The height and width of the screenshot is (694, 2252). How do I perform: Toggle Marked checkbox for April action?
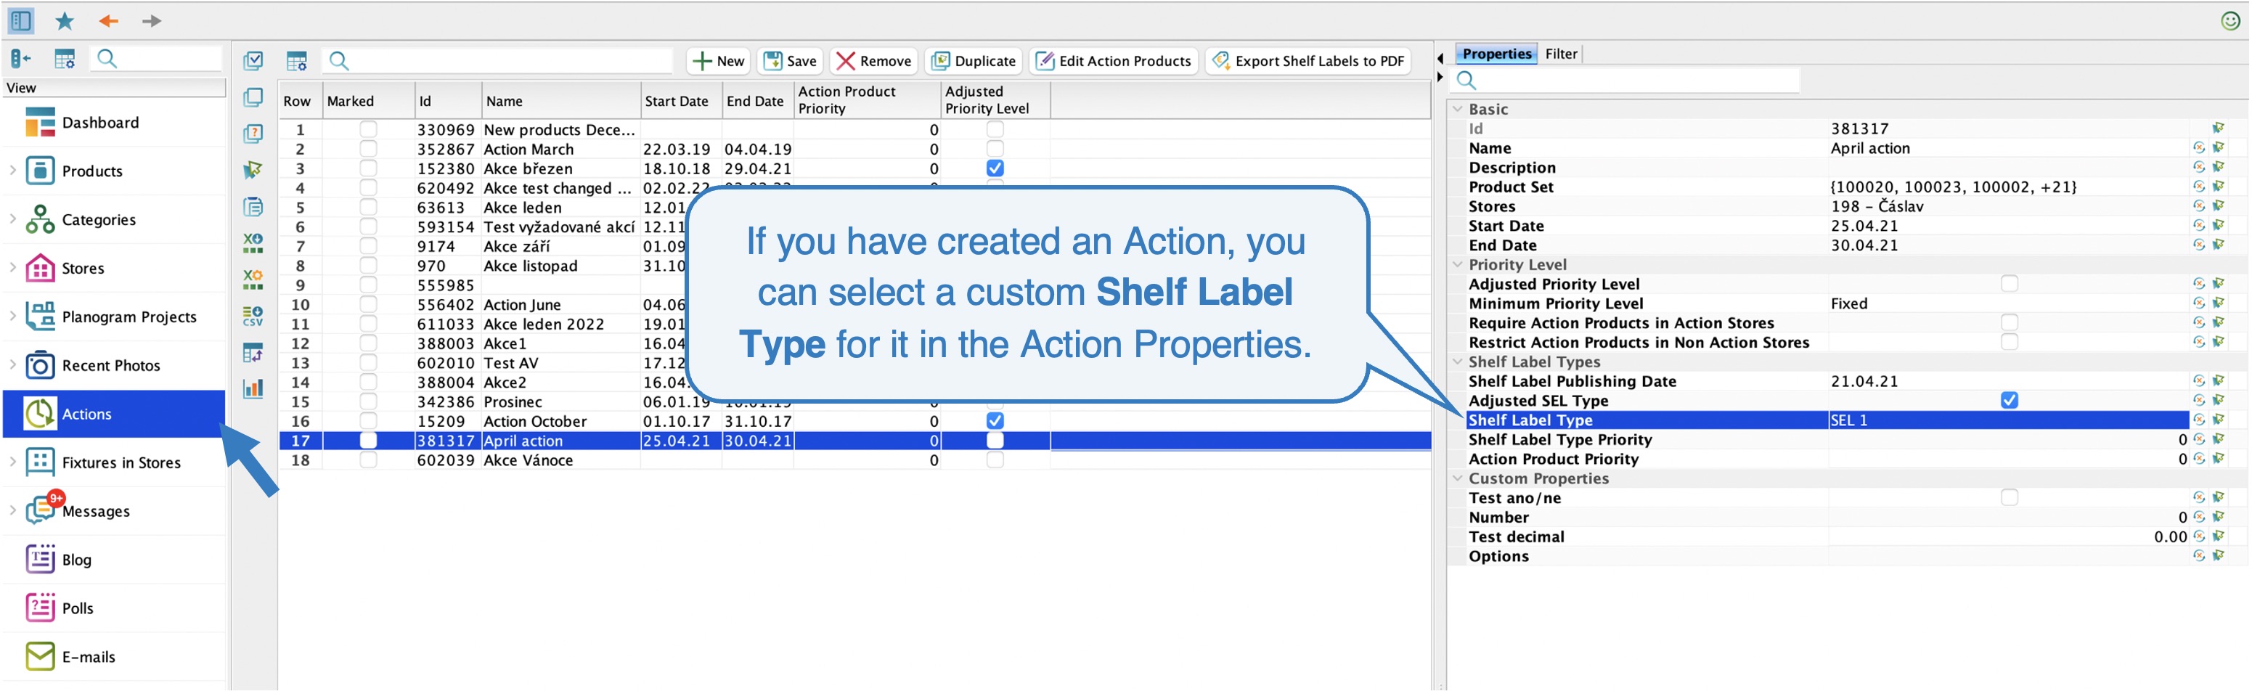368,441
